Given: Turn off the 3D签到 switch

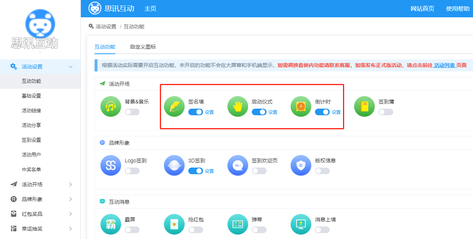Looking at the screenshot, I should pyautogui.click(x=196, y=171).
